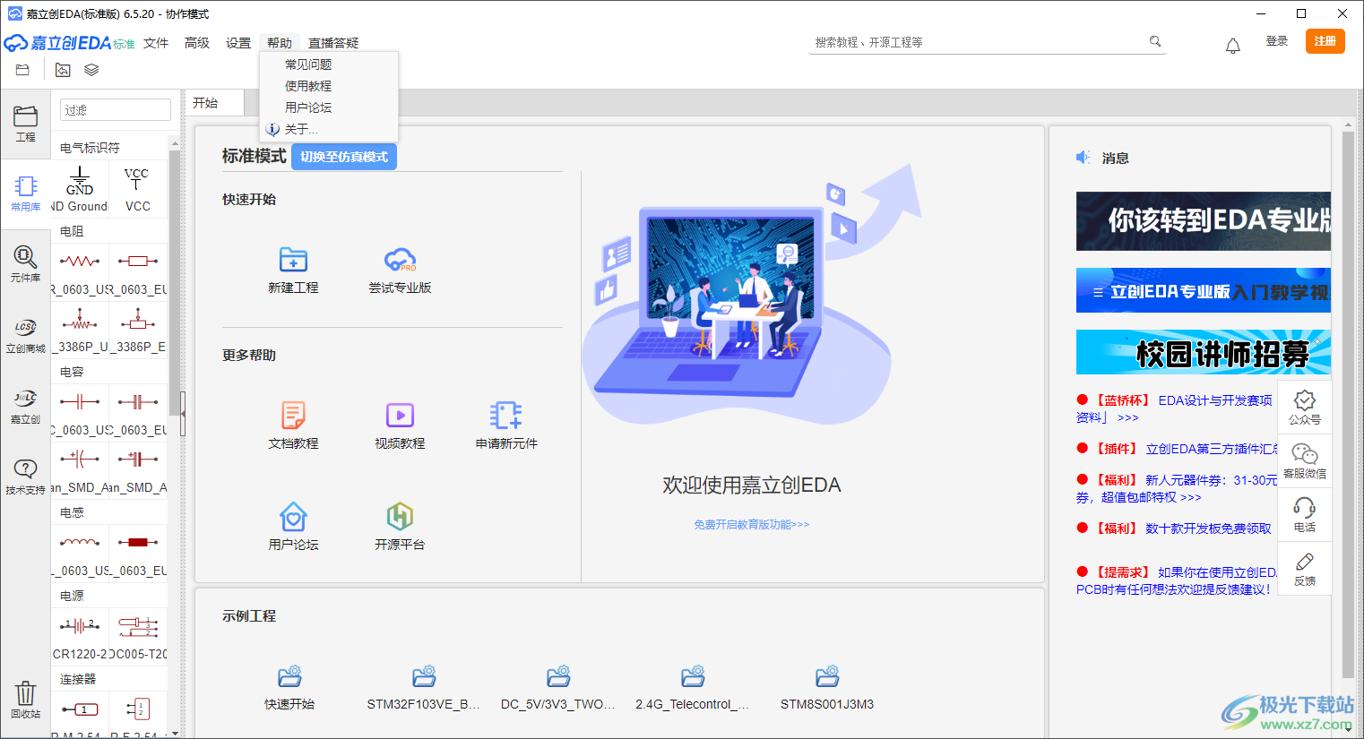Open the 高级 menu

(x=197, y=43)
